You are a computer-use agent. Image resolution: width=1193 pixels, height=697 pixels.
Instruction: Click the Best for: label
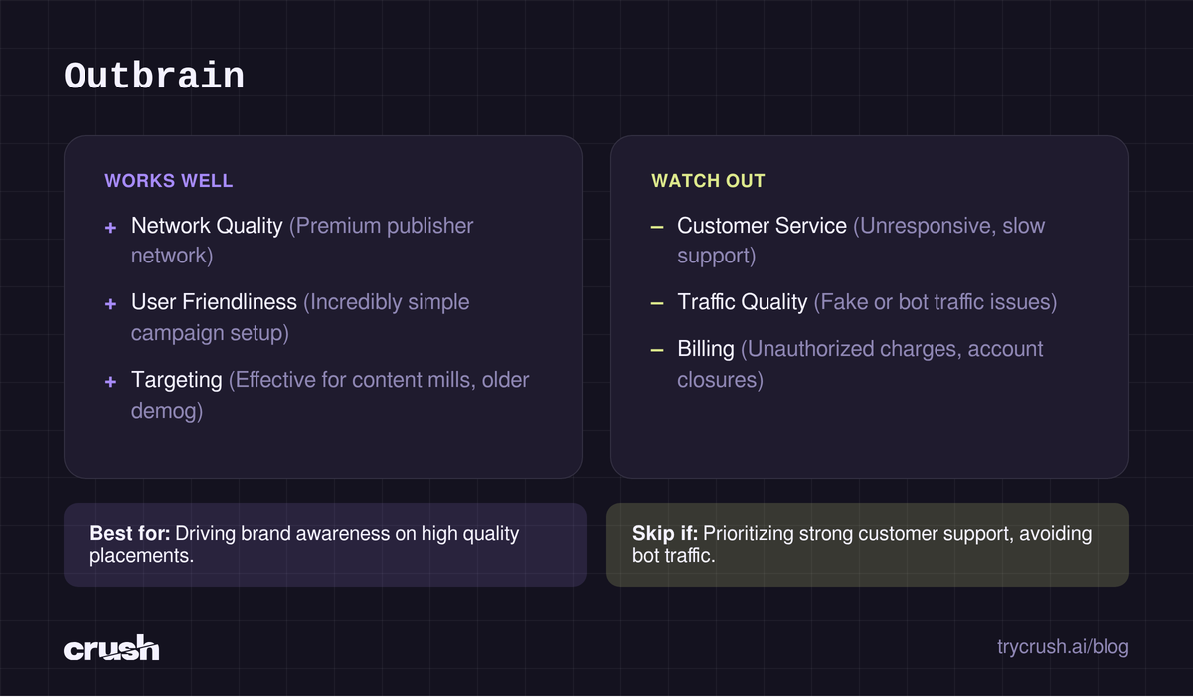128,534
